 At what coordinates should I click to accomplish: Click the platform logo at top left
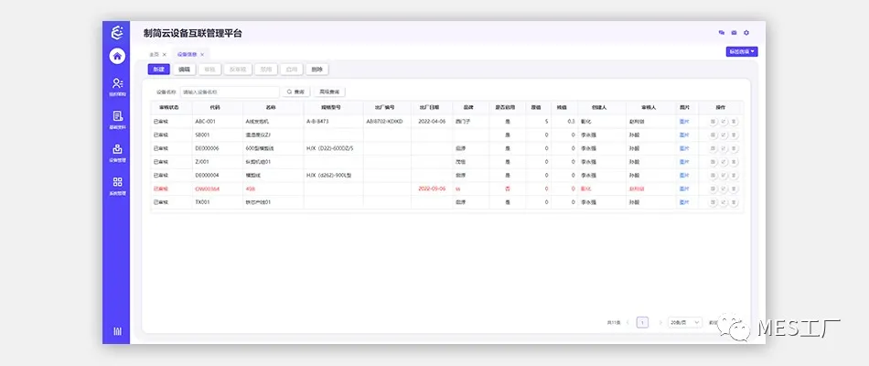tap(117, 32)
